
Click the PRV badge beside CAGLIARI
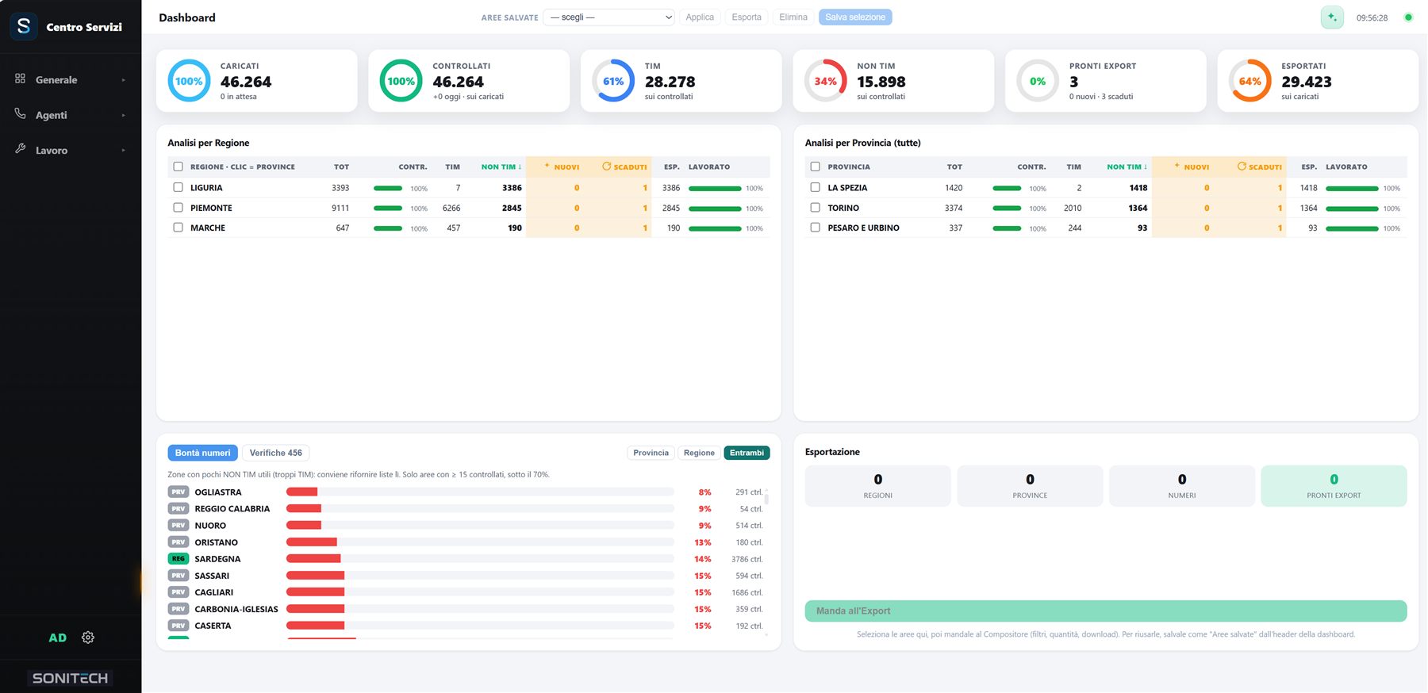178,592
